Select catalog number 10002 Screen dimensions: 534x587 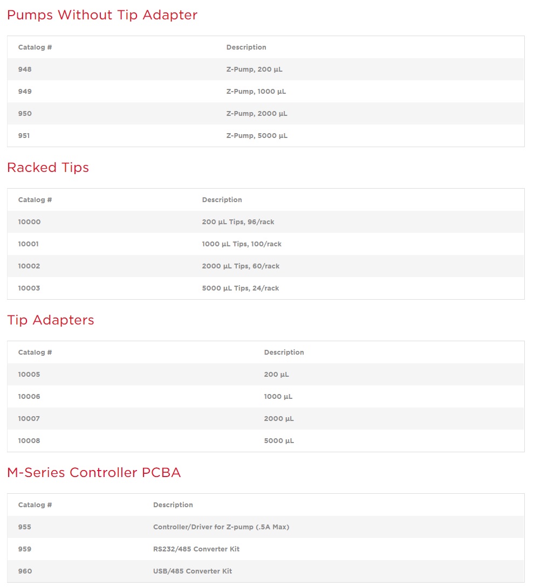coord(29,266)
